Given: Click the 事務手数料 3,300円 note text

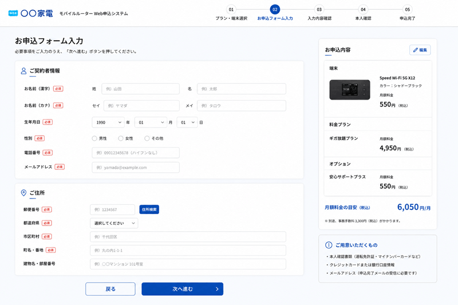Looking at the screenshot, I should point(362,221).
